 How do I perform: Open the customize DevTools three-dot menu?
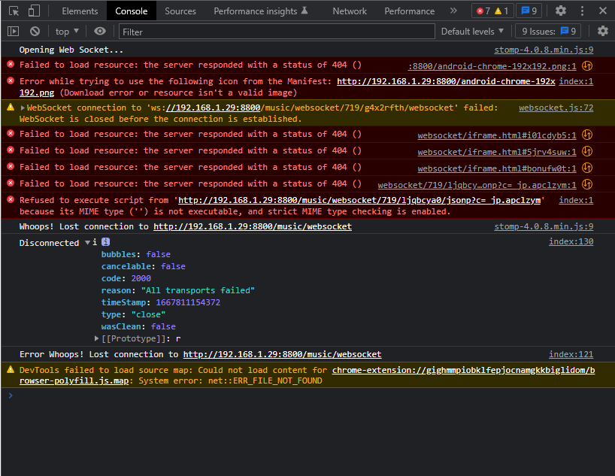click(x=582, y=11)
